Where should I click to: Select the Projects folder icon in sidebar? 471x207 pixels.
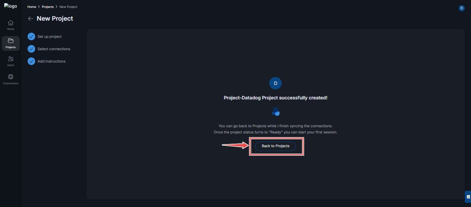pyautogui.click(x=11, y=41)
